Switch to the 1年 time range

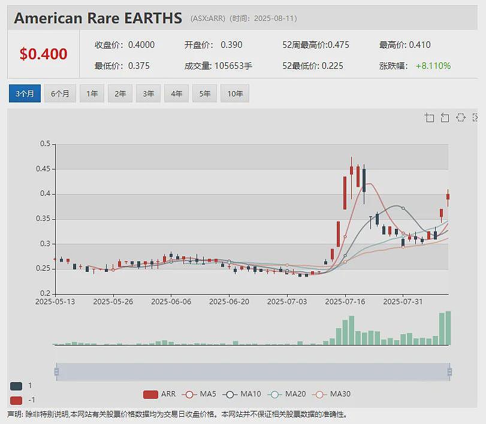pos(92,93)
